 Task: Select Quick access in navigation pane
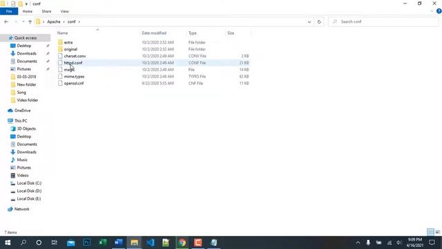[x=26, y=38]
